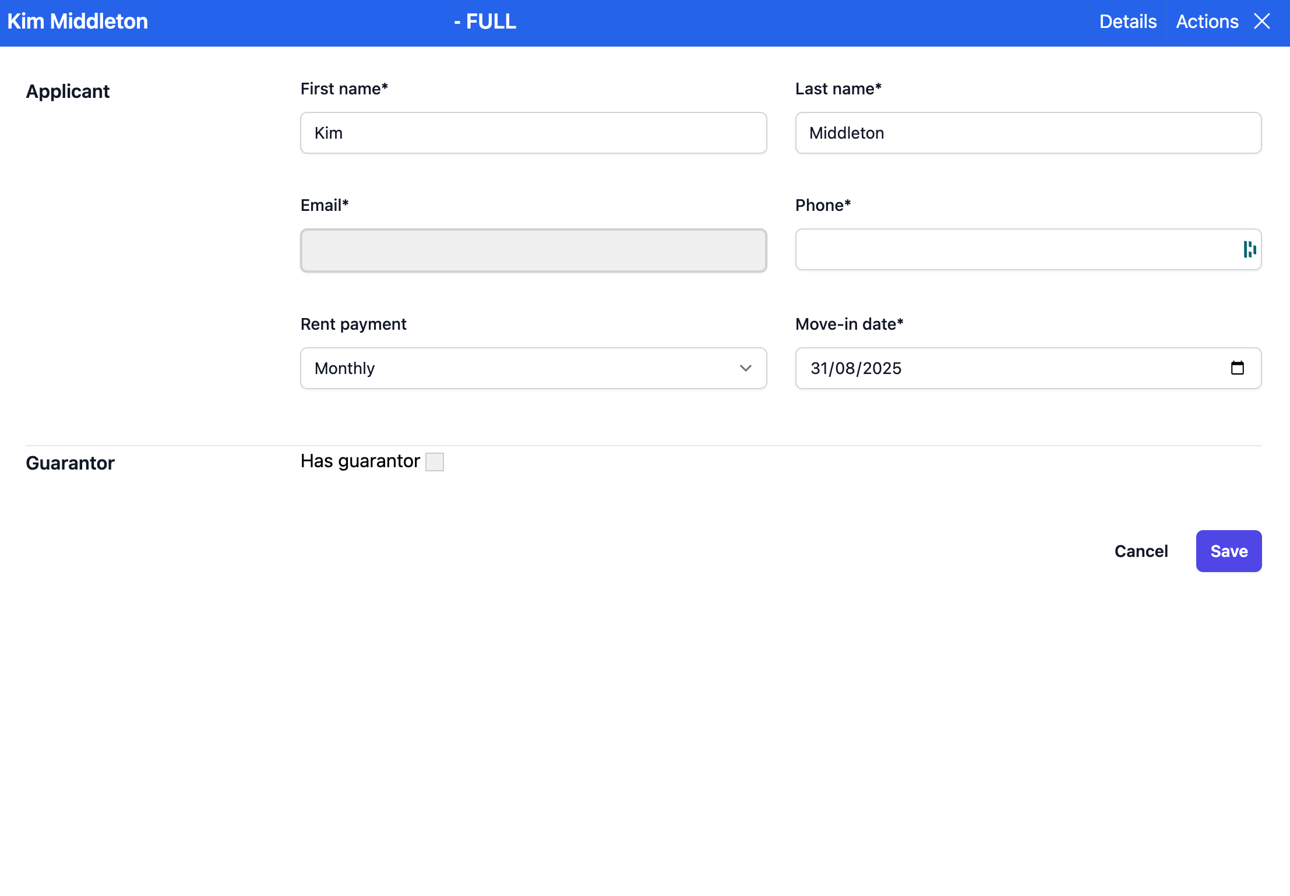Click the Rent payment dropdown chevron

(745, 368)
